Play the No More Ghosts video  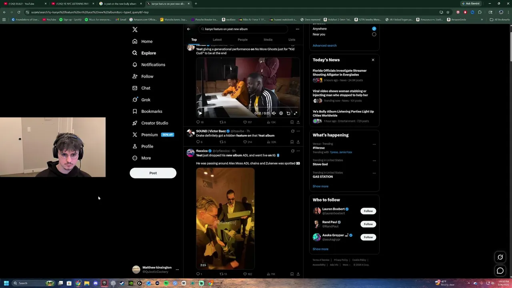point(200,113)
